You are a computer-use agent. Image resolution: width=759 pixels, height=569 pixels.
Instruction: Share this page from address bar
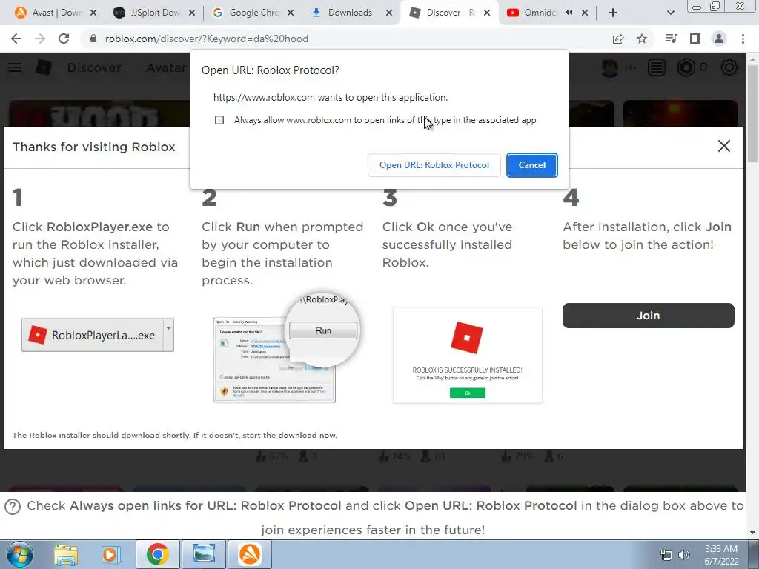[618, 39]
